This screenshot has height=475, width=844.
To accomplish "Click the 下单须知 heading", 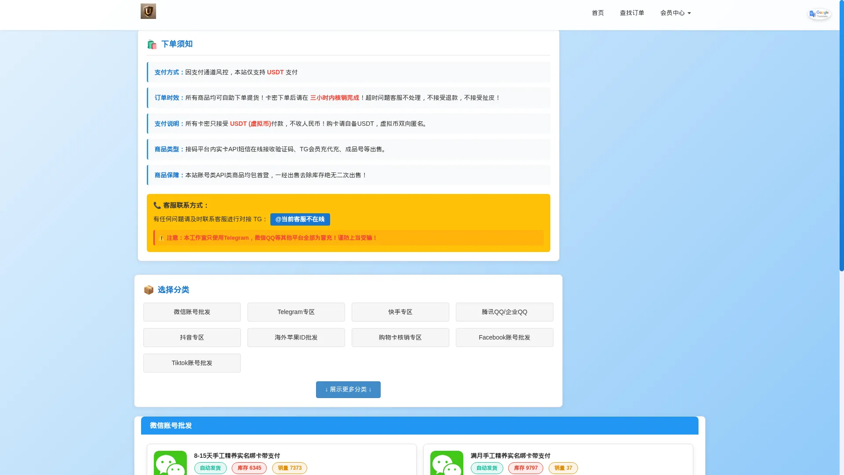I will tap(177, 44).
